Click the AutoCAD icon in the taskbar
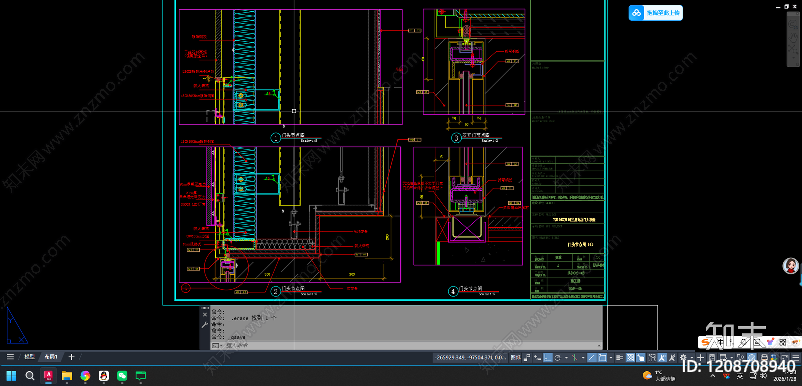The height and width of the screenshot is (386, 802). click(48, 376)
